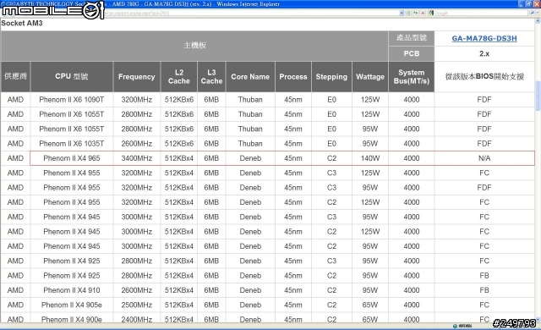Click the magnifier search button
This screenshot has height=330, width=541.
point(533,13)
